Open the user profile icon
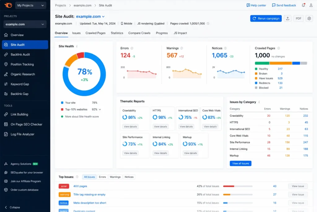Image resolution: width=317 pixels, height=212 pixels. [x=311, y=5]
